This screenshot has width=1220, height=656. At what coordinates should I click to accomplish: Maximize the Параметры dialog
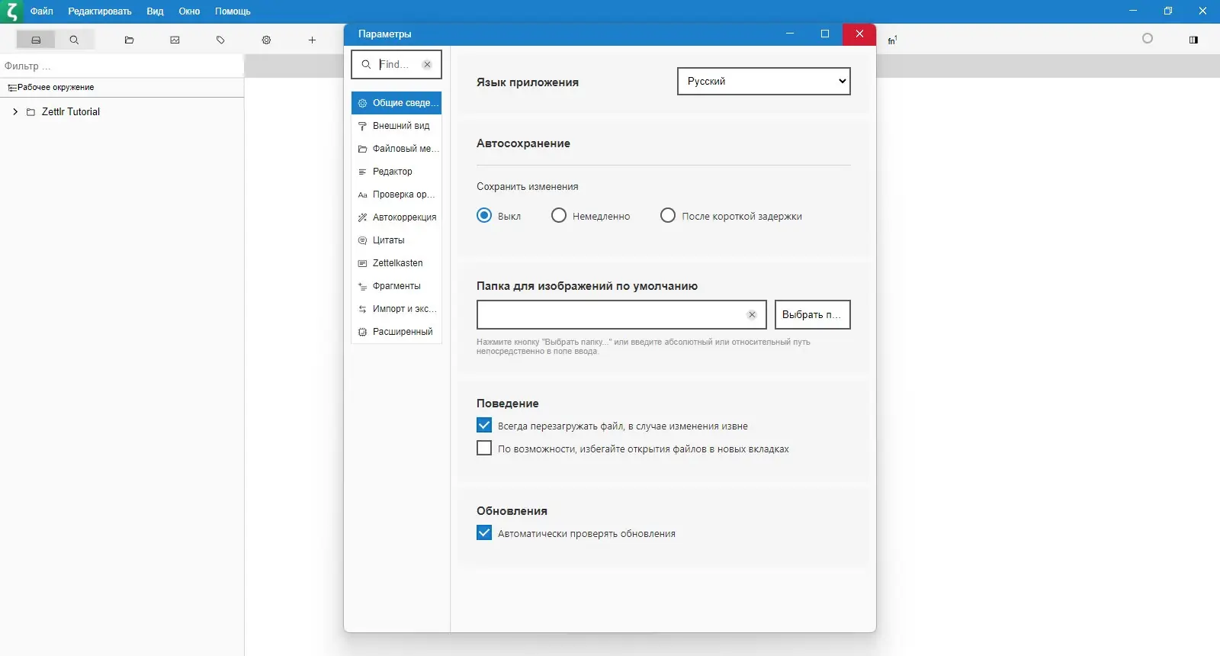click(825, 34)
